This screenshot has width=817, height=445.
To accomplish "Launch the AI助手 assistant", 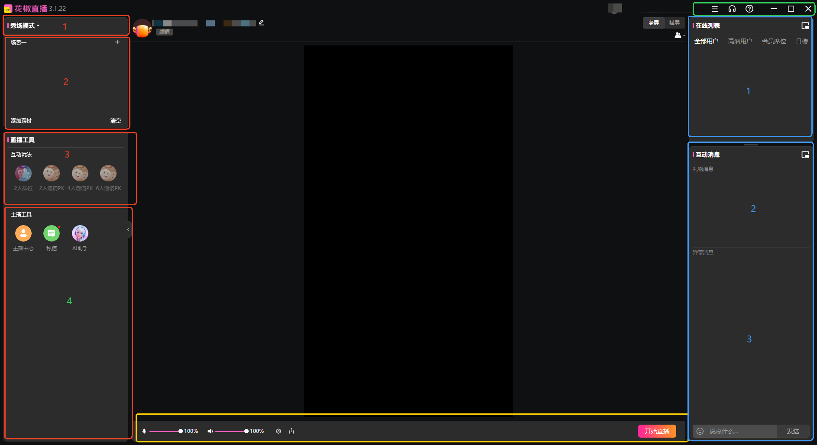I will 80,233.
